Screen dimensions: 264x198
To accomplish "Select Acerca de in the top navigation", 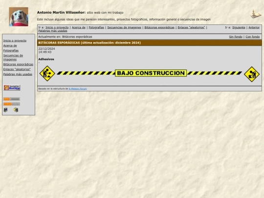I will [79, 27].
